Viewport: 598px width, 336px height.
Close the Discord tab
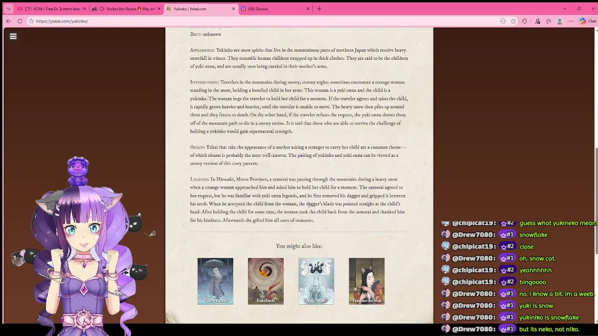click(308, 9)
